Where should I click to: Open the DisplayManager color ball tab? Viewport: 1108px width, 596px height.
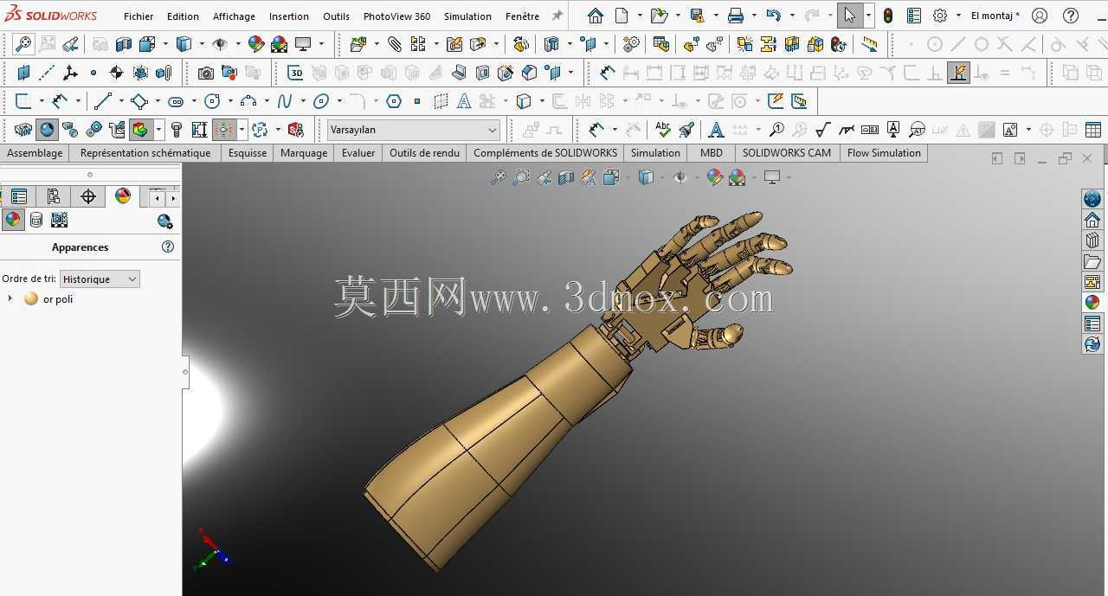click(123, 196)
